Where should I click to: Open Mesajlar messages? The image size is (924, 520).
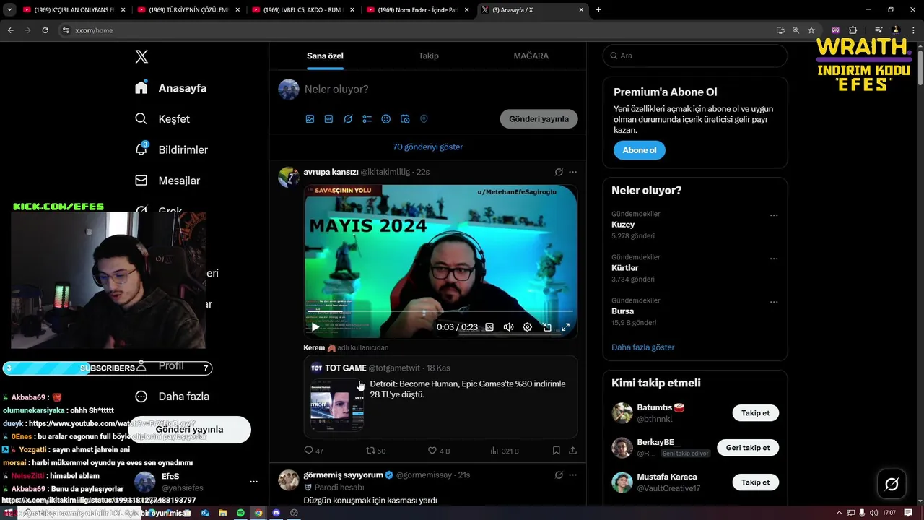(x=167, y=181)
